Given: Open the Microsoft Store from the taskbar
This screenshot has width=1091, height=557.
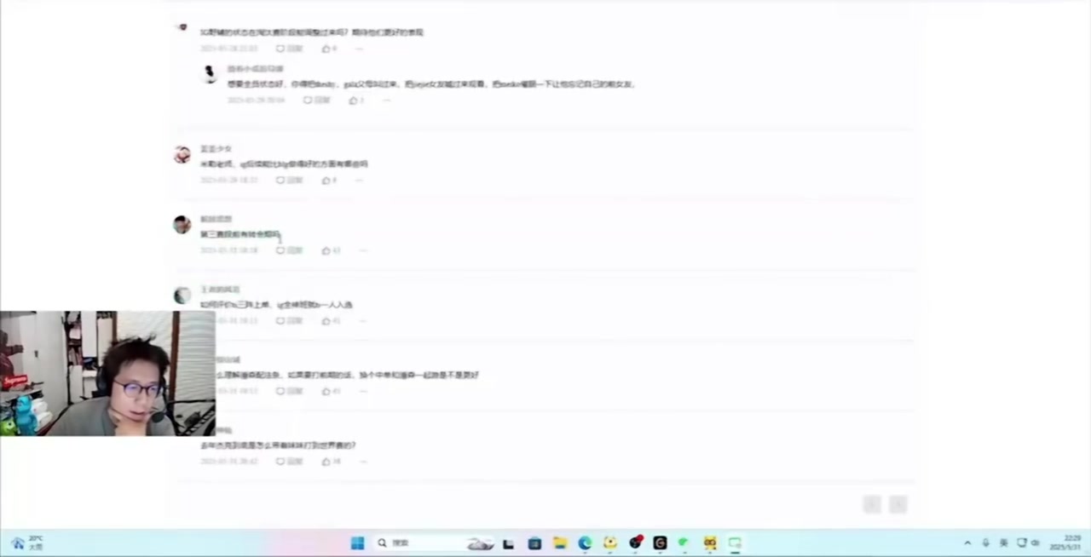Looking at the screenshot, I should (534, 543).
